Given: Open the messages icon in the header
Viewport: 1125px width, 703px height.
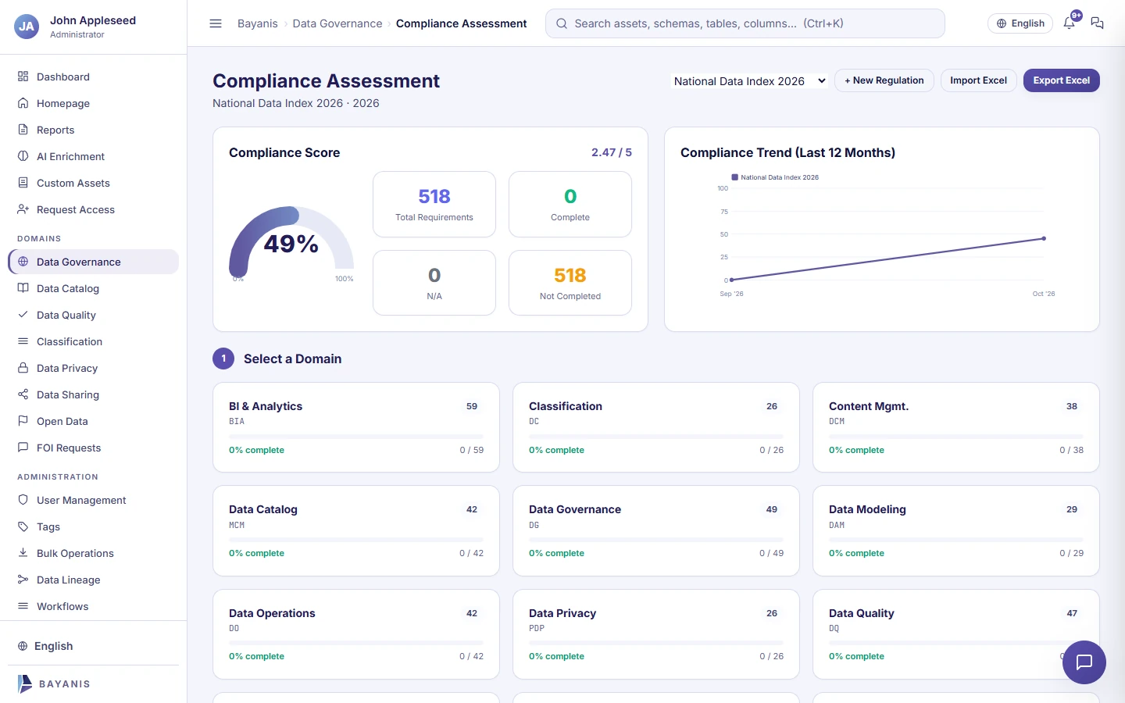Looking at the screenshot, I should (1097, 23).
